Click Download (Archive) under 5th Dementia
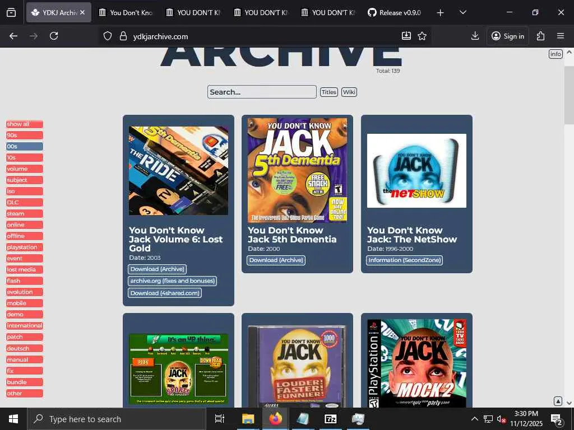 click(x=276, y=260)
